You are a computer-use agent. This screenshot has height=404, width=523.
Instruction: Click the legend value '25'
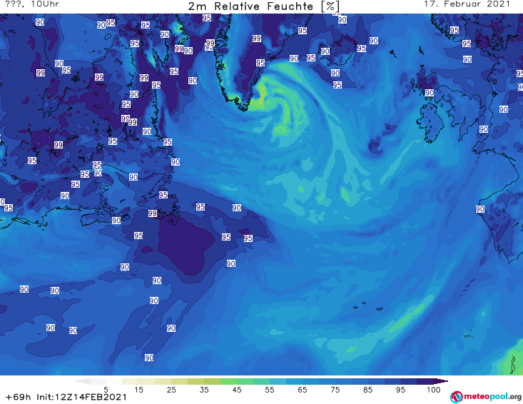click(x=171, y=390)
